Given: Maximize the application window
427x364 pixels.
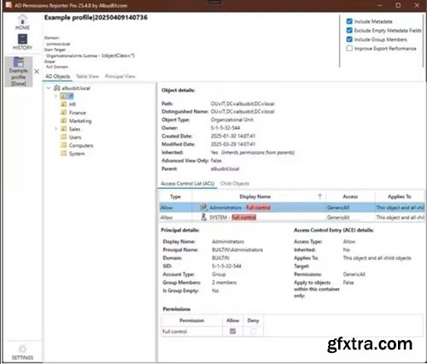Looking at the screenshot, I should coord(398,5).
